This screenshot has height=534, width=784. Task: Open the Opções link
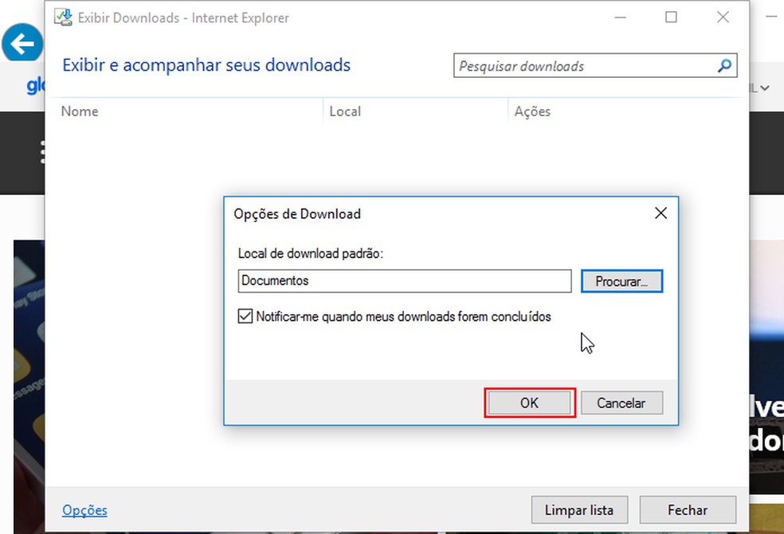(84, 510)
